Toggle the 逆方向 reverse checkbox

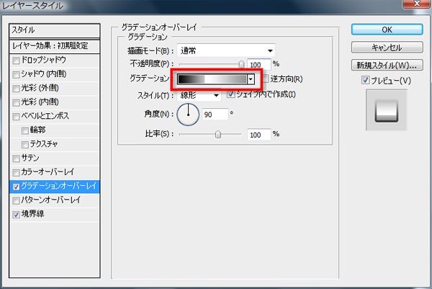(266, 79)
